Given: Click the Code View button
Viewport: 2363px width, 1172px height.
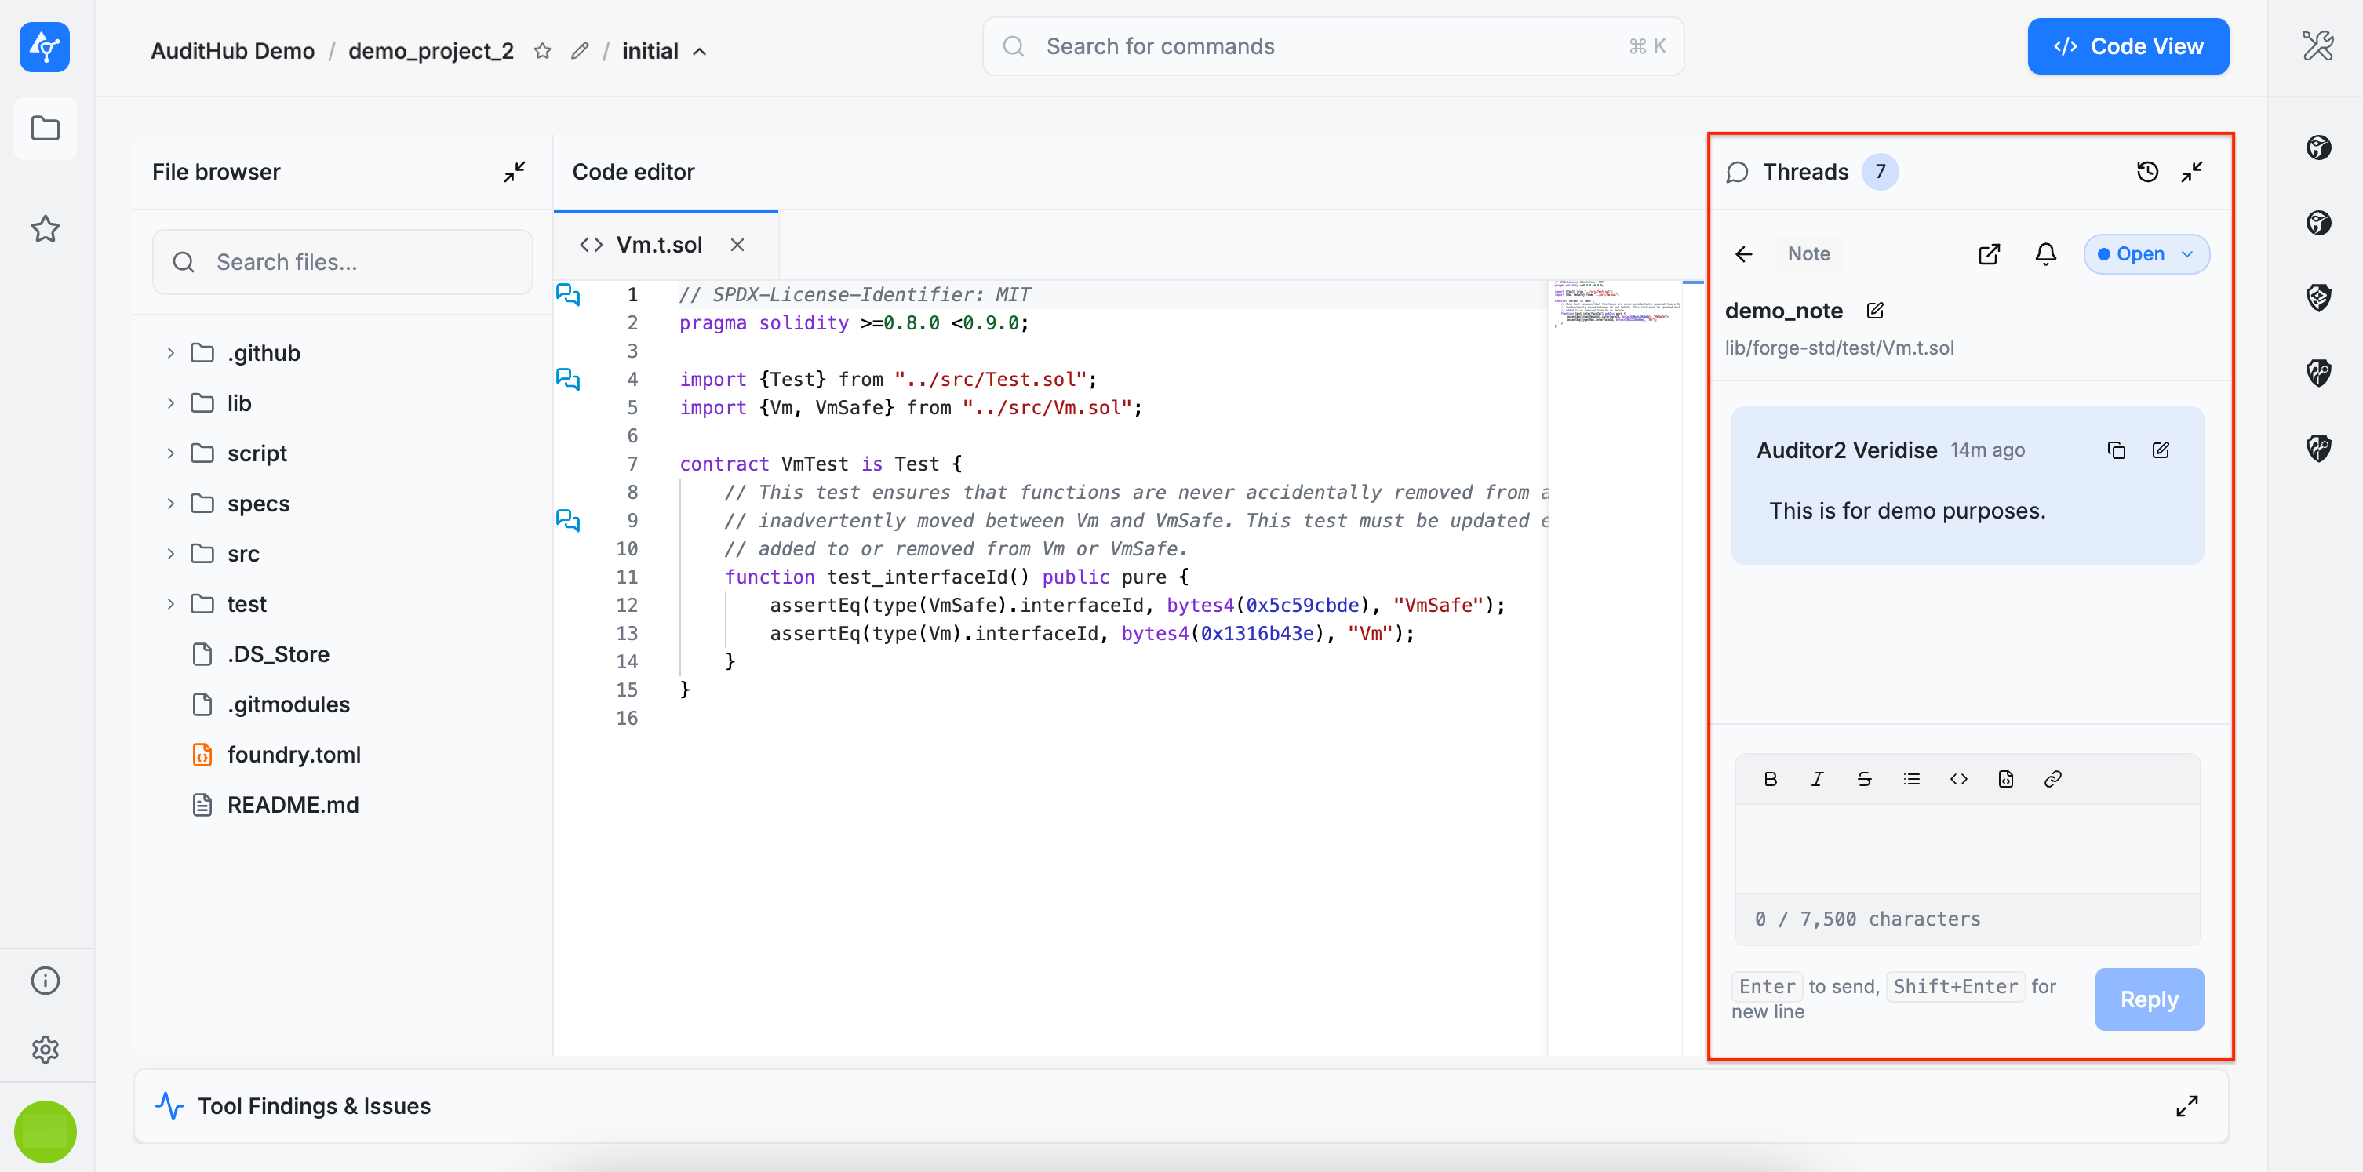Looking at the screenshot, I should click(x=2128, y=47).
